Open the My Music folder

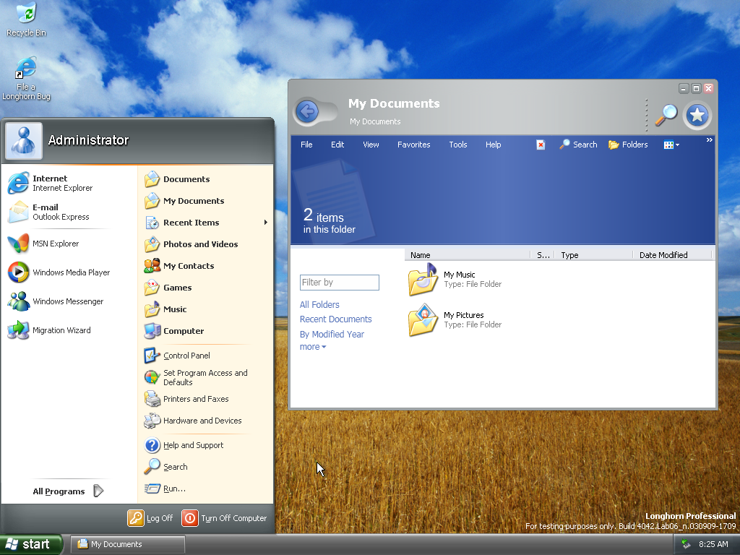point(454,280)
